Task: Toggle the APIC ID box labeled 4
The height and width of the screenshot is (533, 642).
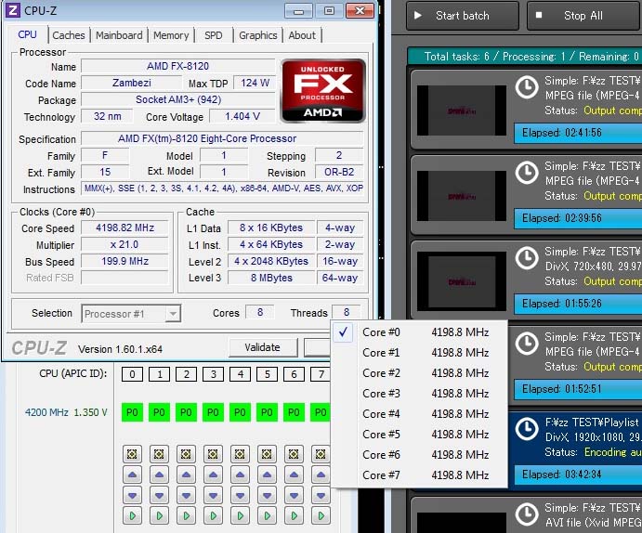Action: coord(240,374)
